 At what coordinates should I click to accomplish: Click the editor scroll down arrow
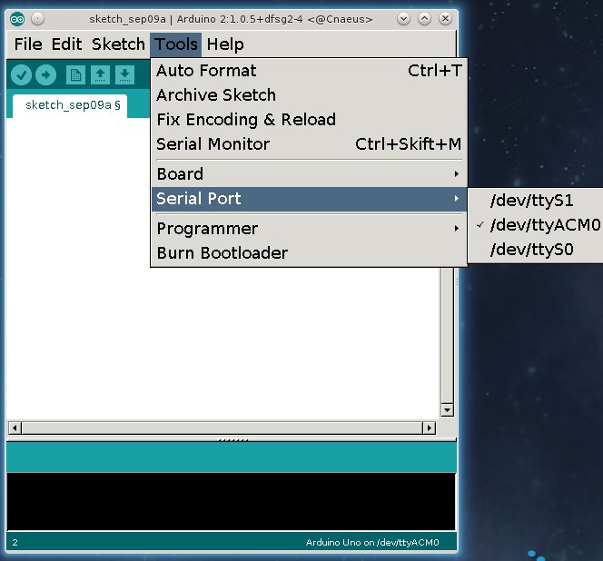[447, 410]
